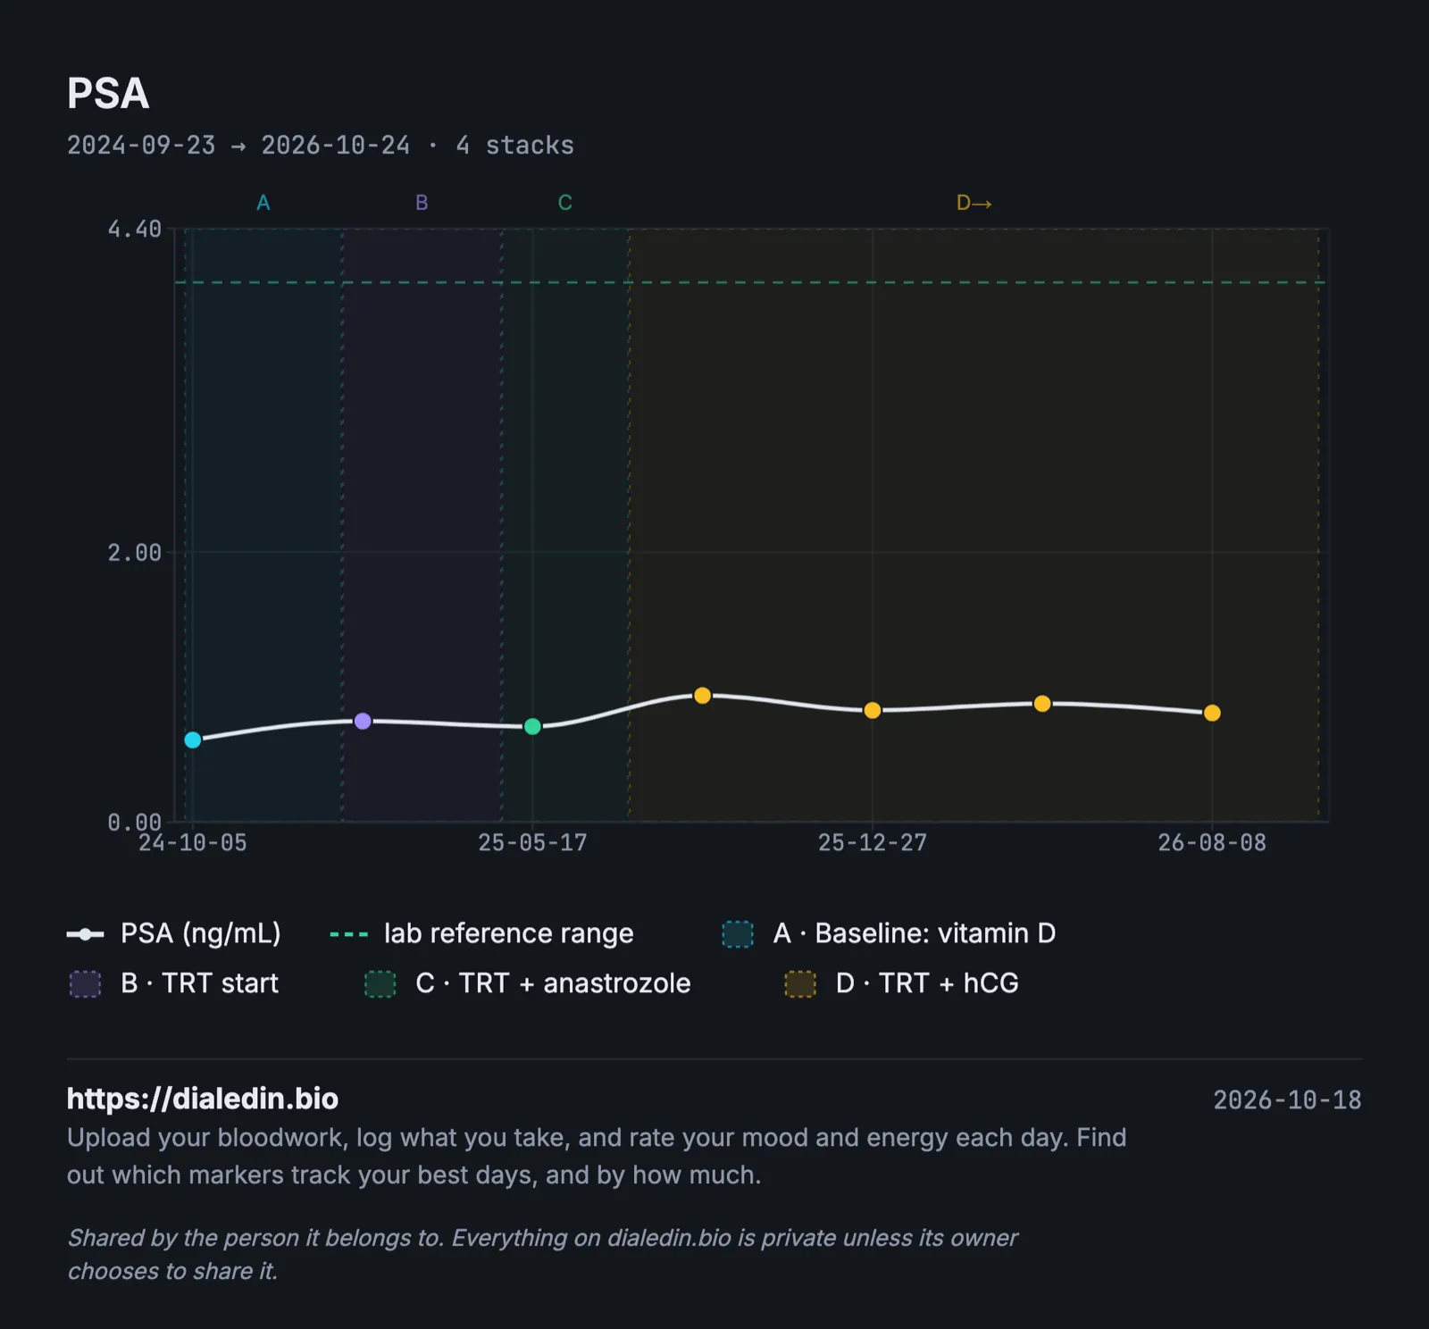Viewport: 1429px width, 1329px height.
Task: Click the italic 'Shared by the person' privacy note
Action: pos(542,1254)
